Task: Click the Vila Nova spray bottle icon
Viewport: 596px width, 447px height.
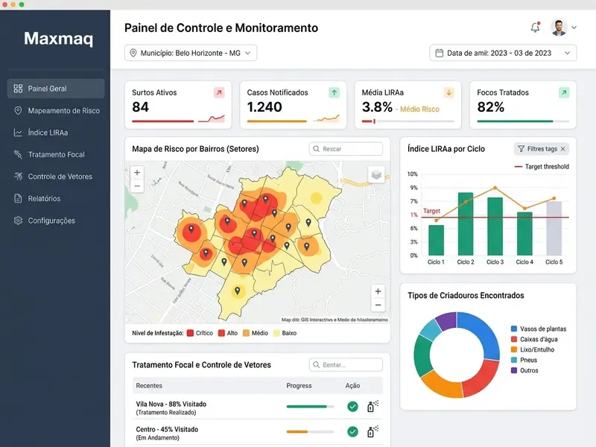Action: click(x=372, y=406)
